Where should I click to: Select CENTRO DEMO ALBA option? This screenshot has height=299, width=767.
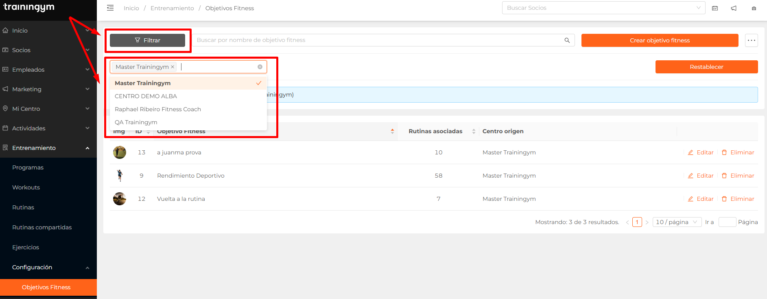(x=188, y=96)
